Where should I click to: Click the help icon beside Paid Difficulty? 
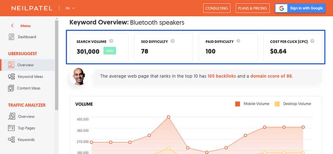click(238, 41)
